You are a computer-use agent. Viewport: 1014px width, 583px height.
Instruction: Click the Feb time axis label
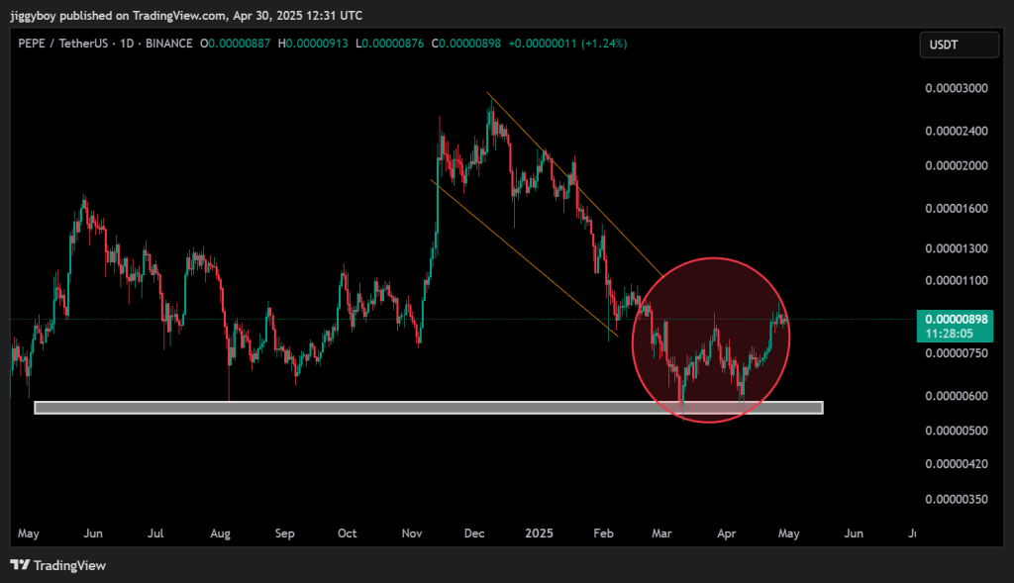coord(603,534)
